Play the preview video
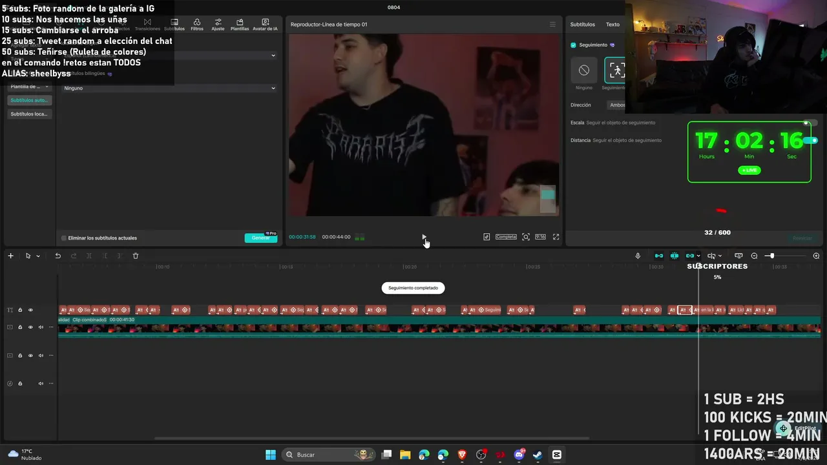The width and height of the screenshot is (827, 465). (424, 237)
